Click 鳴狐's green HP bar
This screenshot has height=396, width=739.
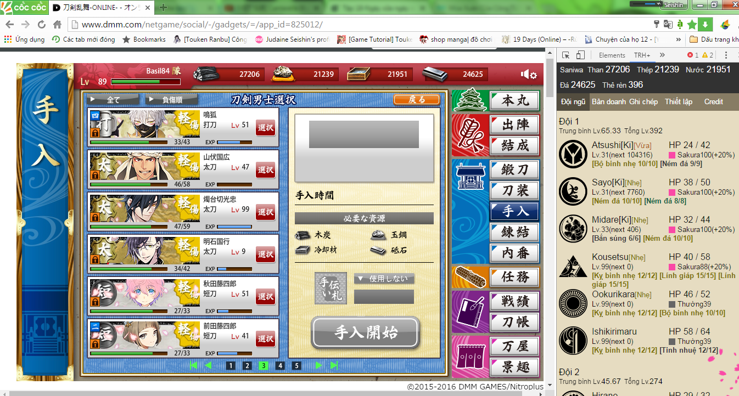[x=128, y=142]
